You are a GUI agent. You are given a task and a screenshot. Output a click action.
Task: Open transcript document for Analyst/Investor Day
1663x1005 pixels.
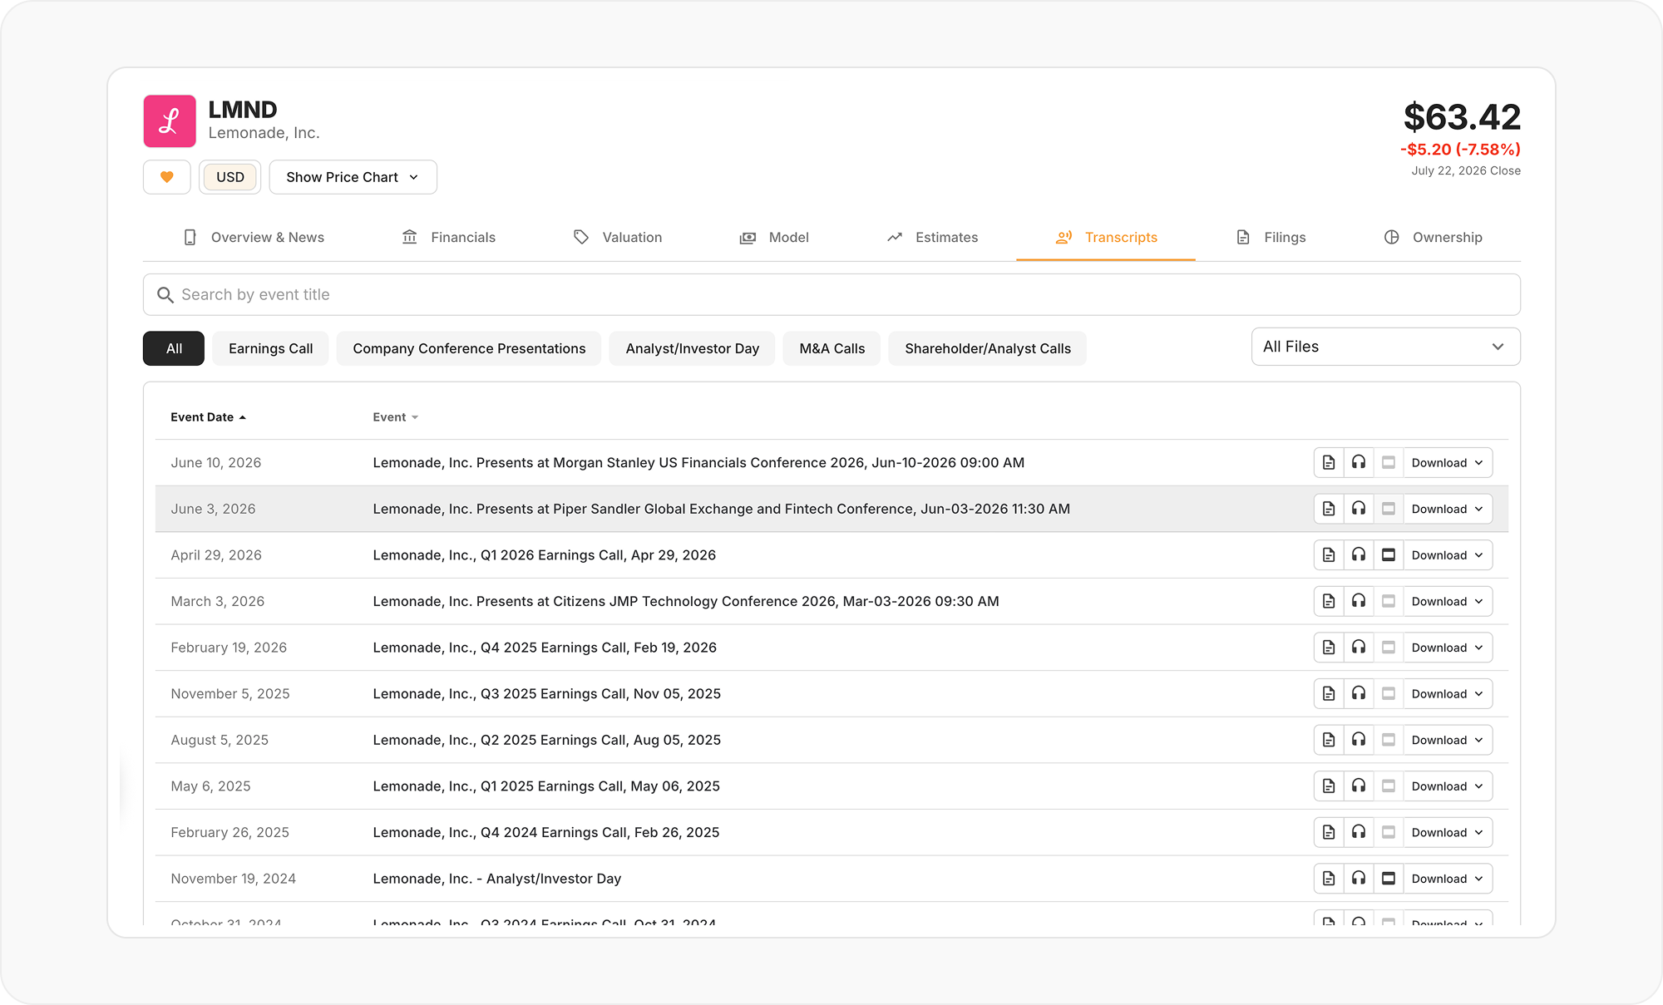1329,879
